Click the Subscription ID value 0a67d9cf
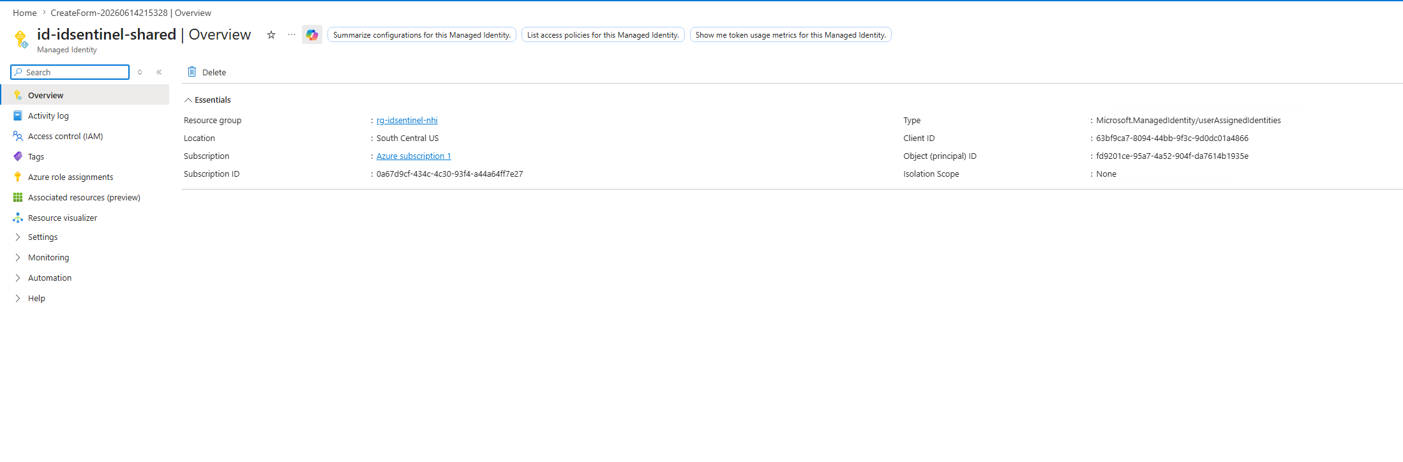 pos(449,174)
